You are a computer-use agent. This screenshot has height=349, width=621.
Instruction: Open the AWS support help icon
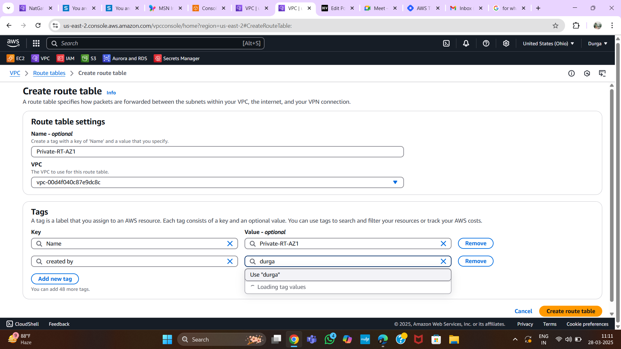486,43
